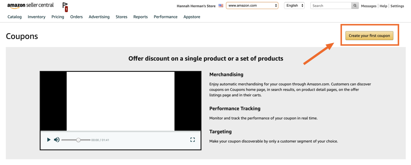Click the search magnifier button

pyautogui.click(x=355, y=6)
